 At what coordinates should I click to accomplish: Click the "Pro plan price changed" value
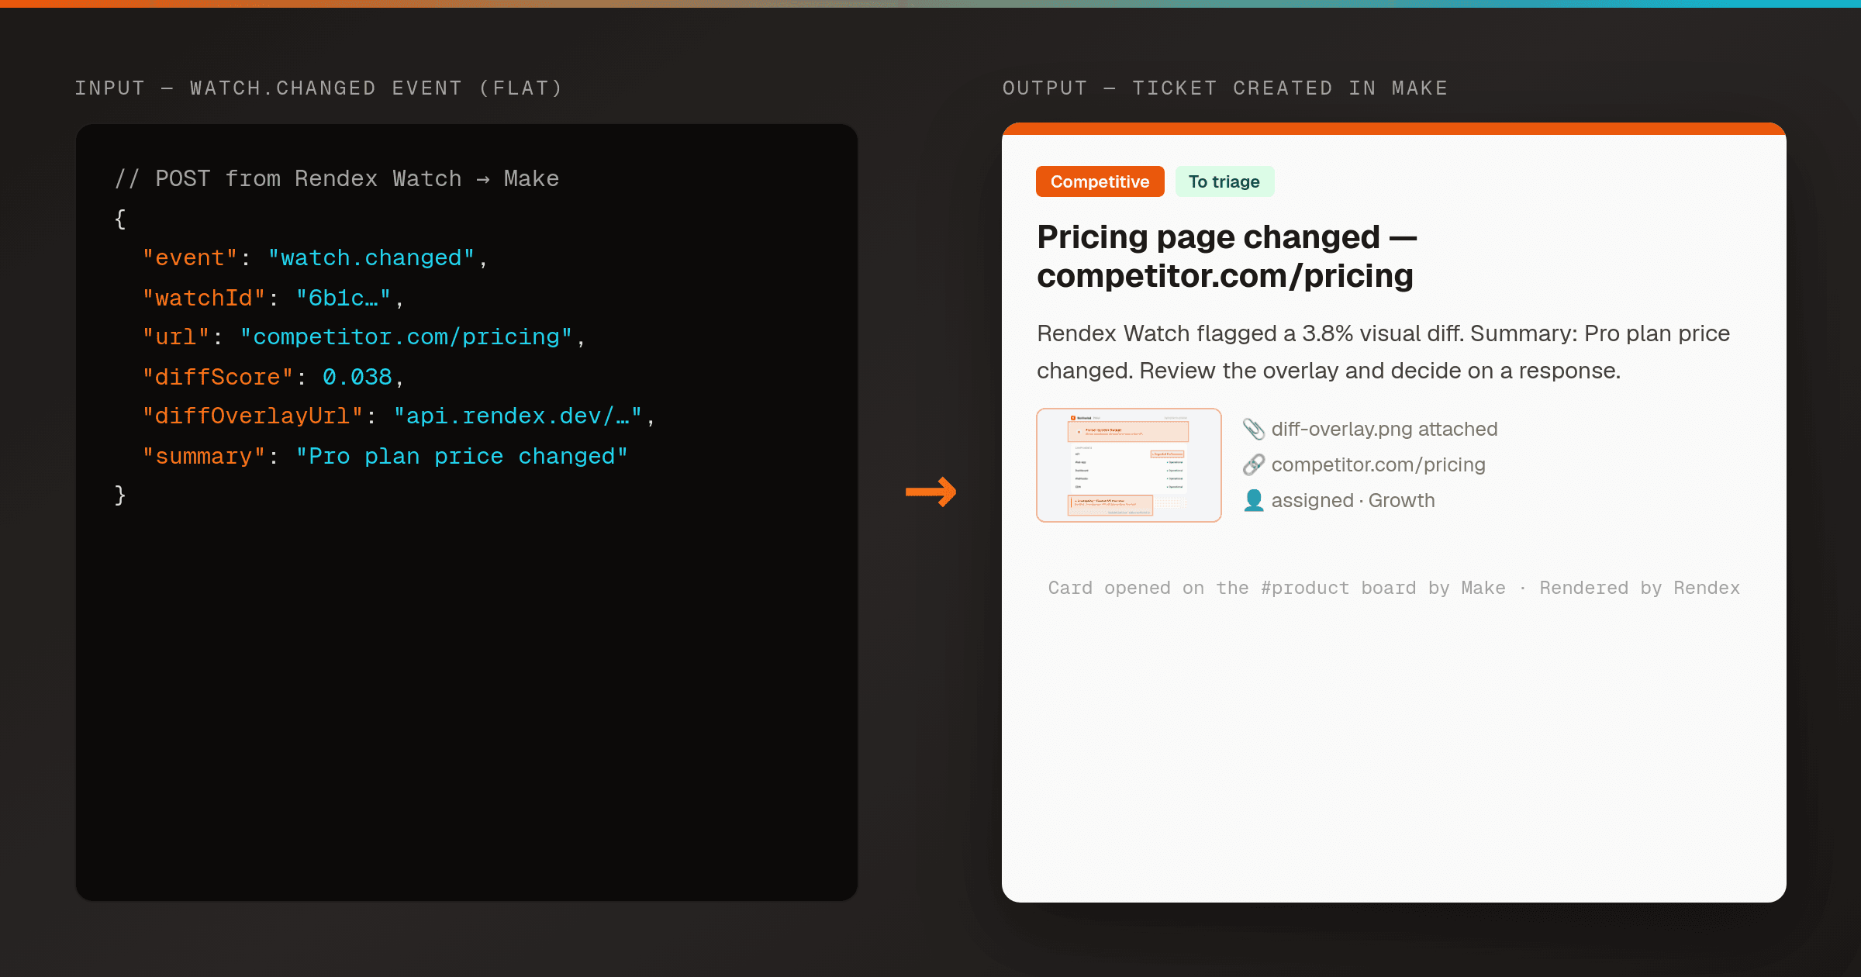pyautogui.click(x=462, y=456)
